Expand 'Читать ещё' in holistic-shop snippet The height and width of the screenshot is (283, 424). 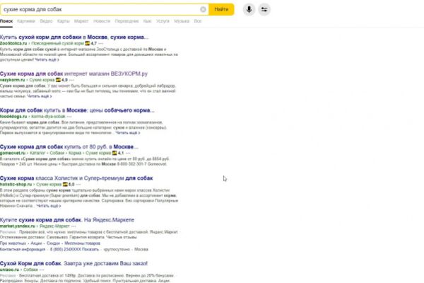click(49, 206)
